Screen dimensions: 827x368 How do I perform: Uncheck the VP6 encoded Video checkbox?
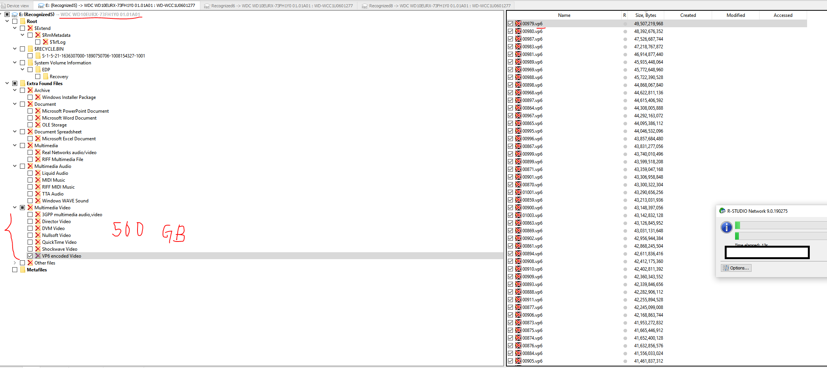point(30,256)
